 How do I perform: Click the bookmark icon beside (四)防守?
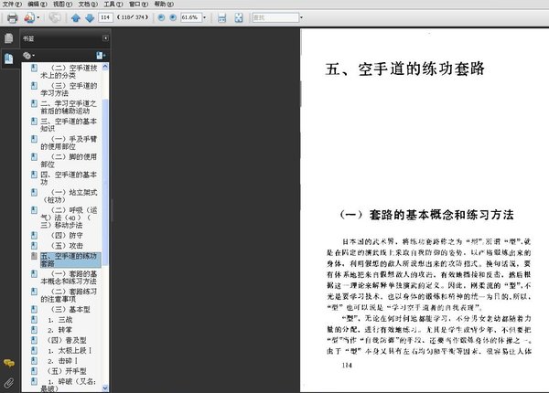point(34,235)
